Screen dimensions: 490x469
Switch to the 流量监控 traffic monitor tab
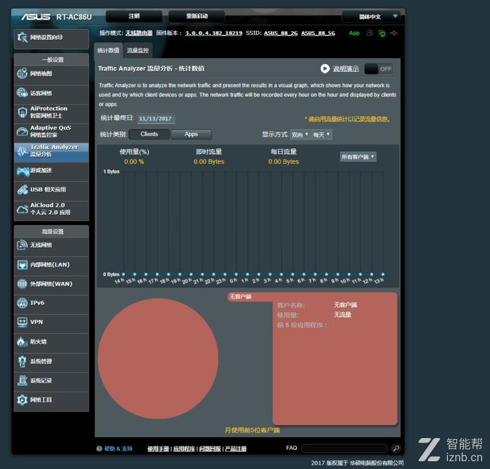tap(137, 51)
